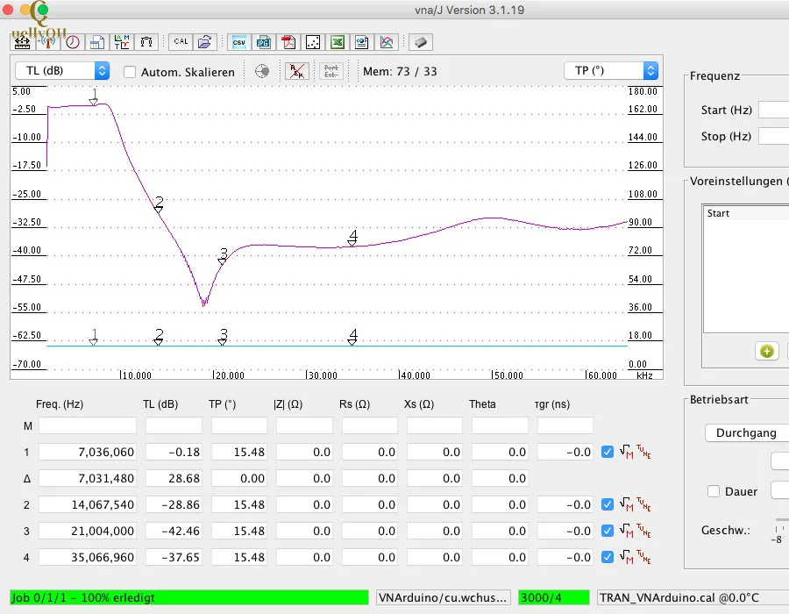Click the math (√M) icon for marker 4
The width and height of the screenshot is (789, 614).
coord(627,557)
